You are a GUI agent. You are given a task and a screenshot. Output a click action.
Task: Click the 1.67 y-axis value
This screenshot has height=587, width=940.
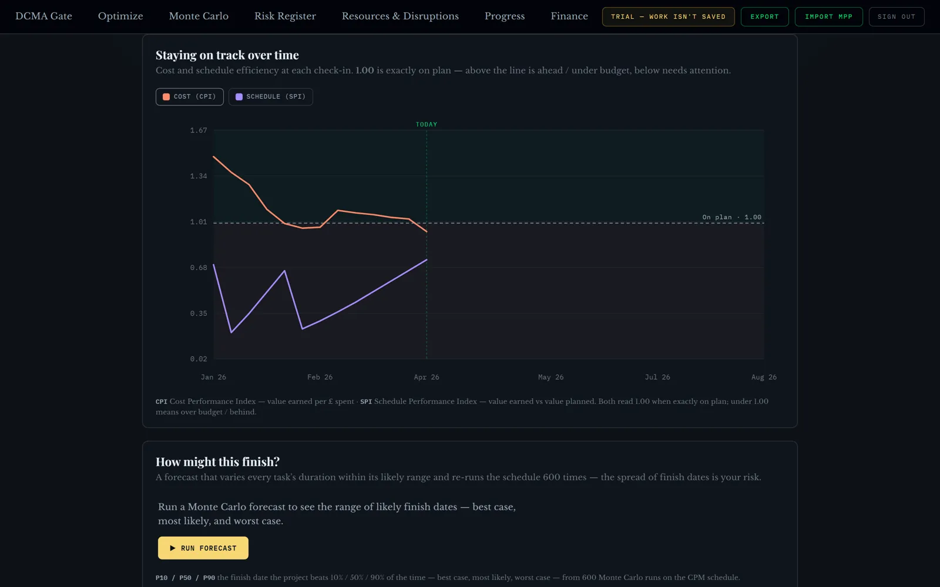coord(199,130)
